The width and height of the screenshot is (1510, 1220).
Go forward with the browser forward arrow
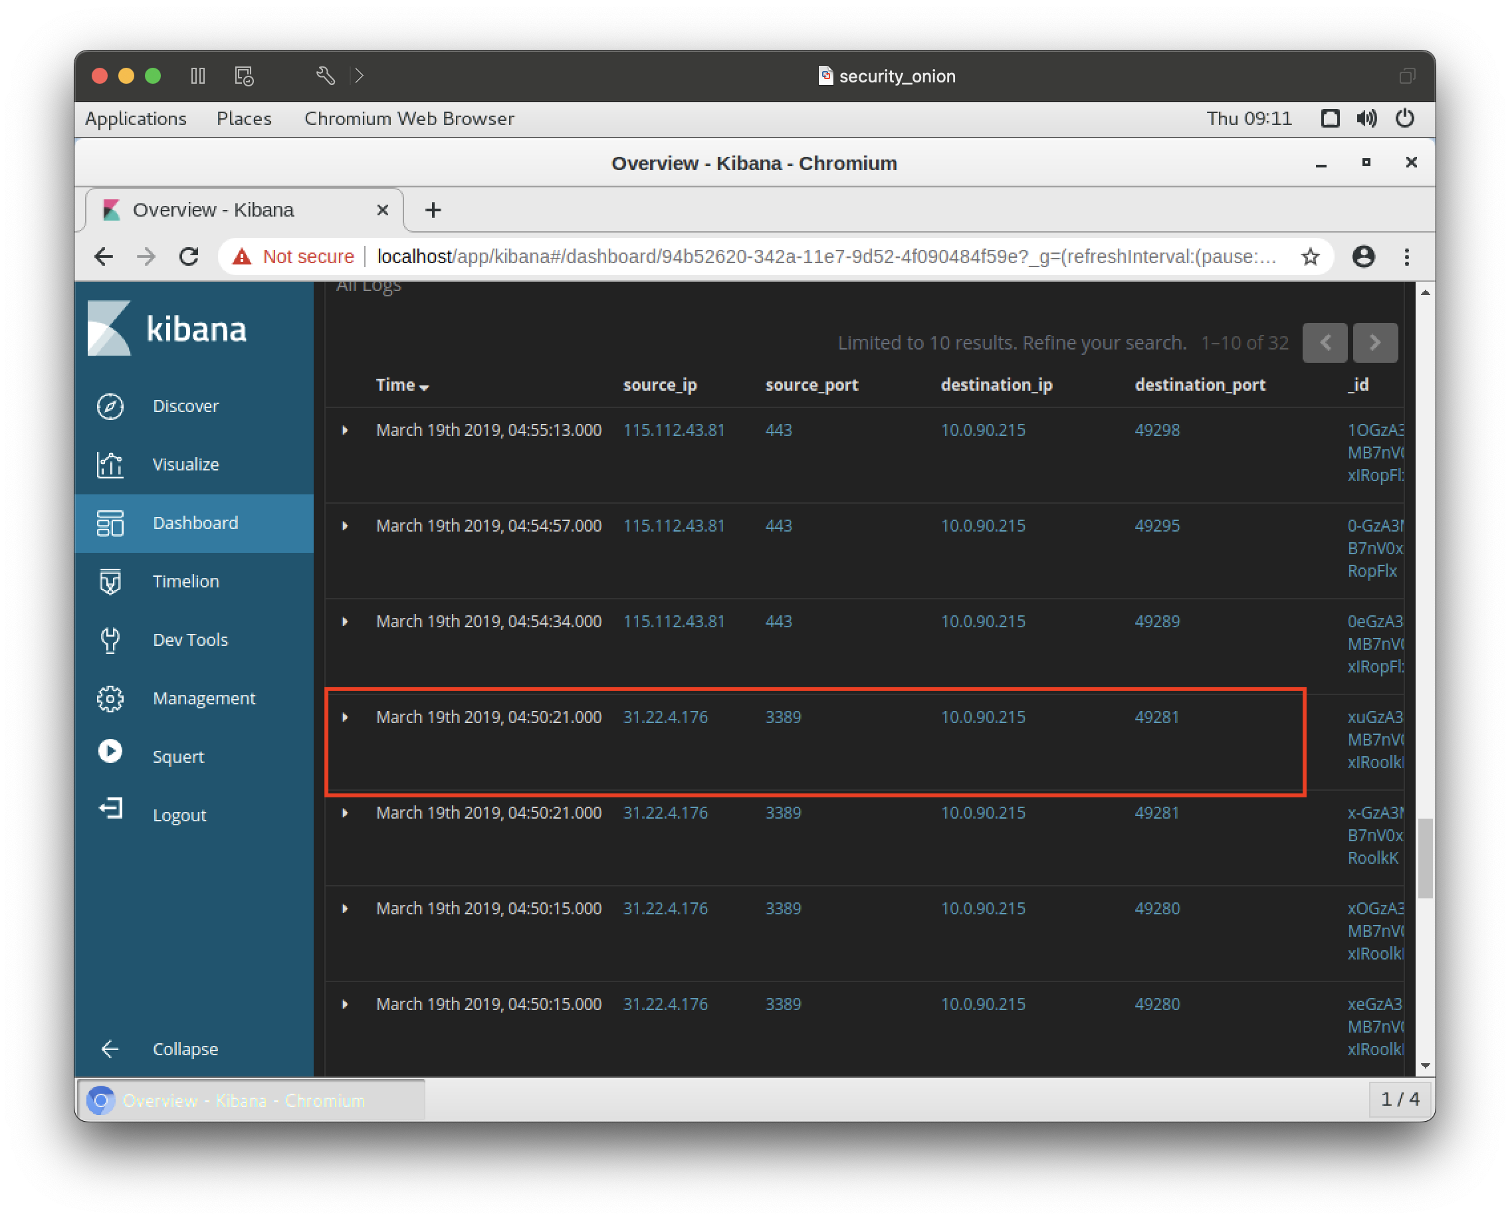click(x=146, y=256)
